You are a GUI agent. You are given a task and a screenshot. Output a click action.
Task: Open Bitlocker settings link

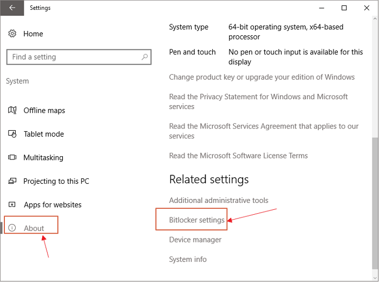[197, 220]
